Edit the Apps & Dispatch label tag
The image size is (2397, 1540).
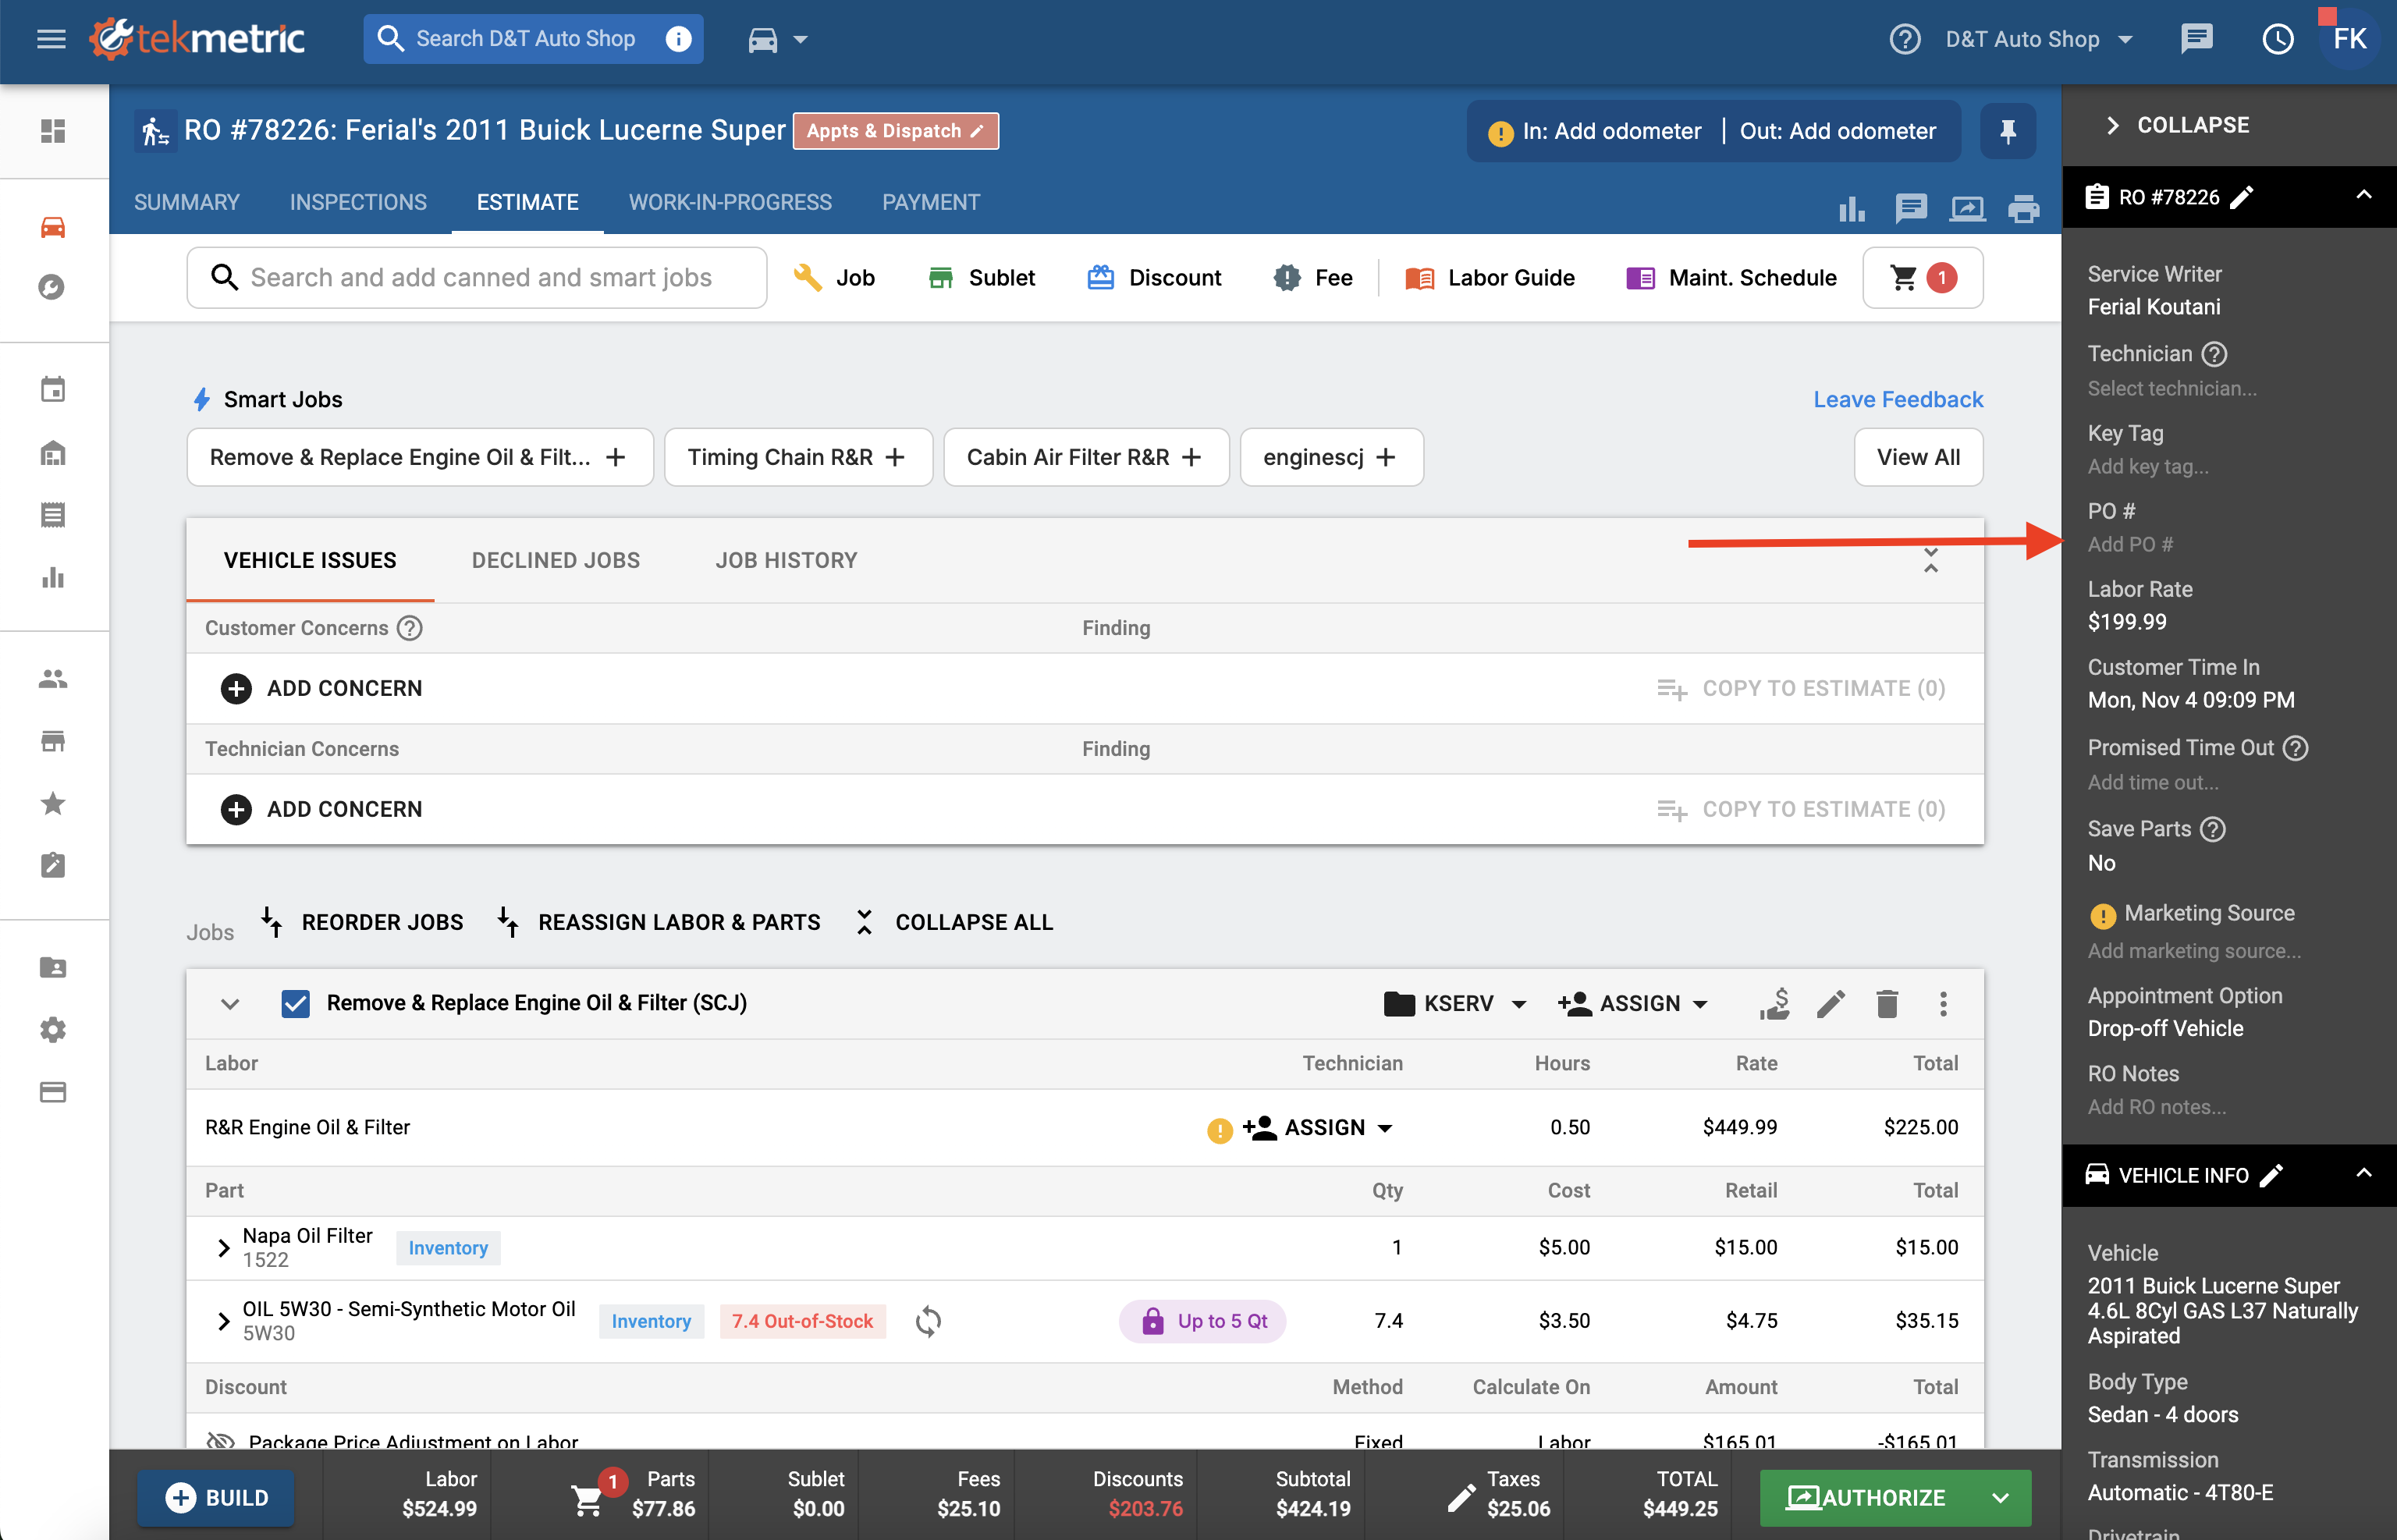tap(896, 131)
